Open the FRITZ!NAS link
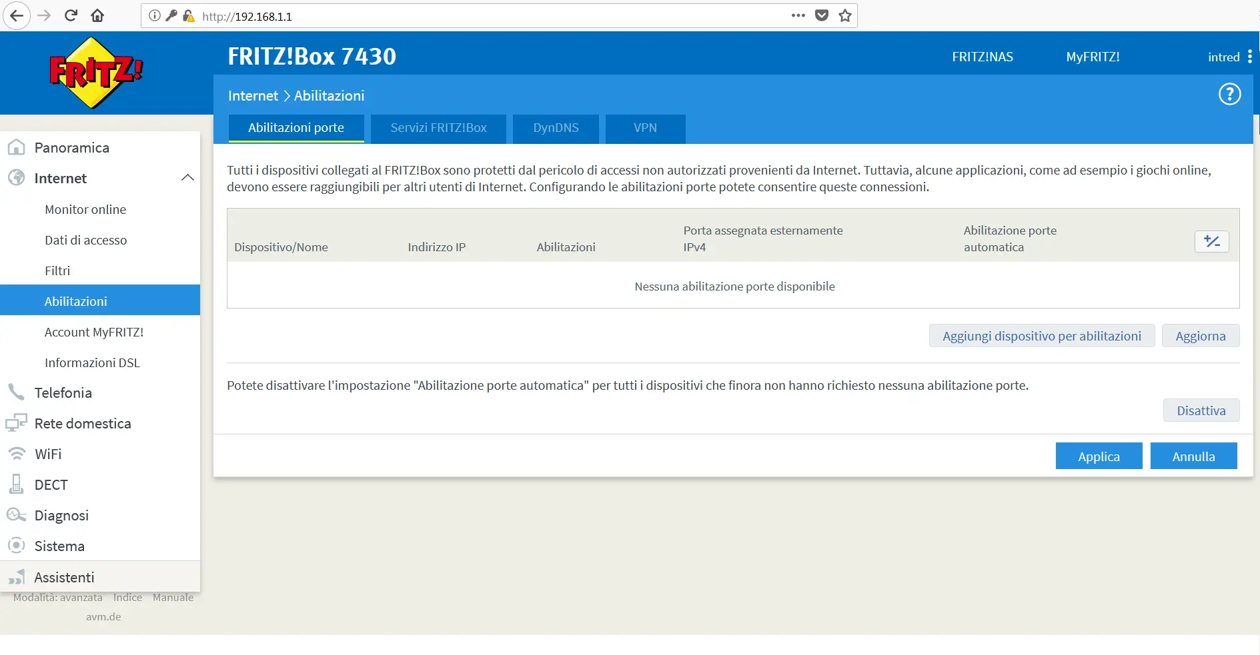 click(x=982, y=57)
